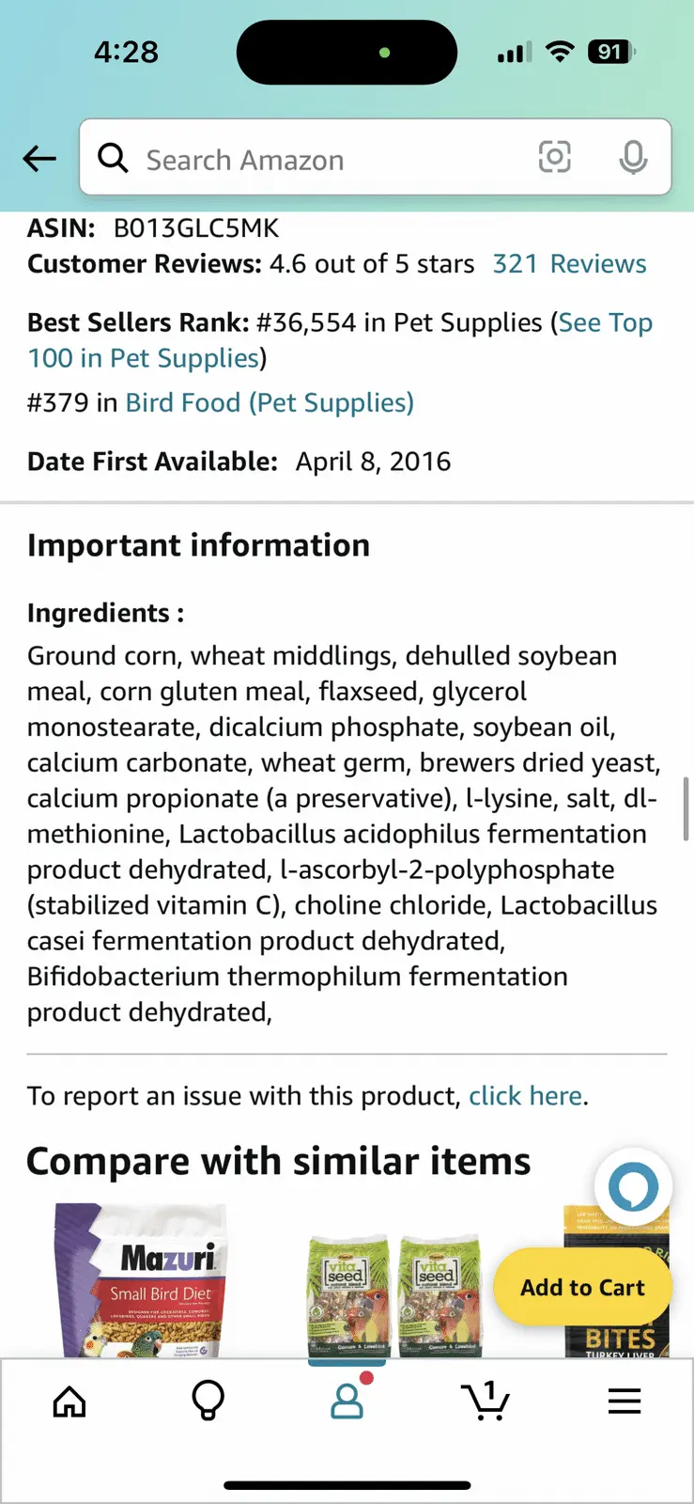This screenshot has height=1504, width=694.
Task: Tap the search magnifier icon
Action: pos(114,159)
